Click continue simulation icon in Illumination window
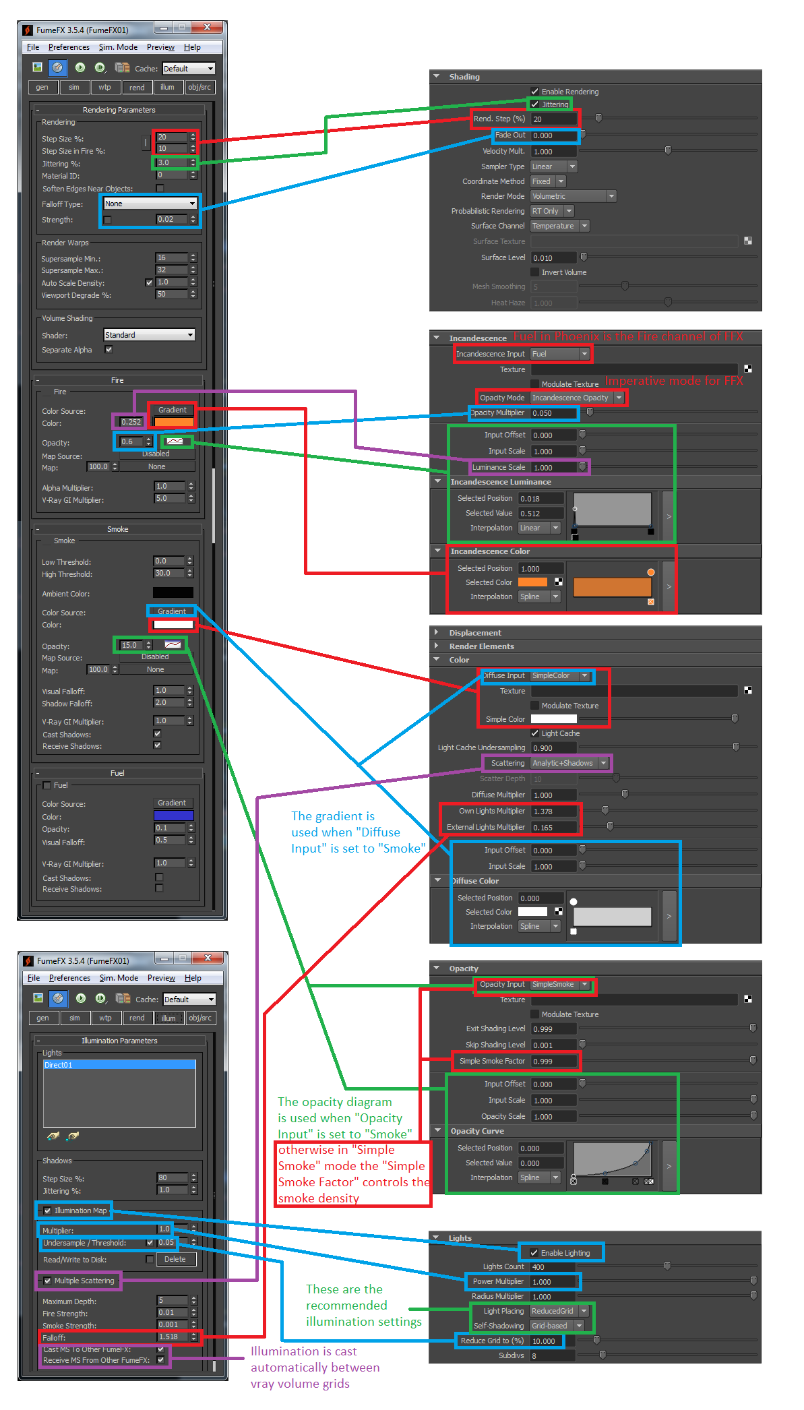 (100, 998)
